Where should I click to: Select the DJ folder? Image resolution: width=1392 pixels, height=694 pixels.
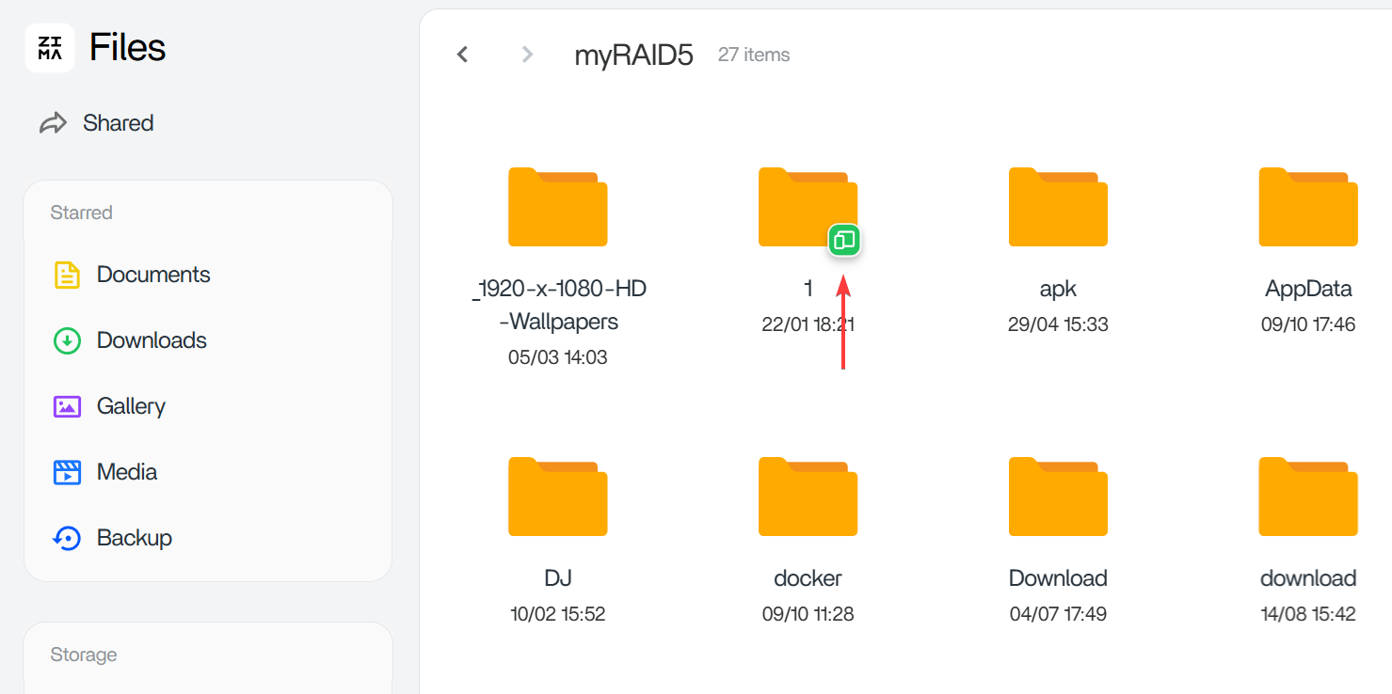[558, 497]
